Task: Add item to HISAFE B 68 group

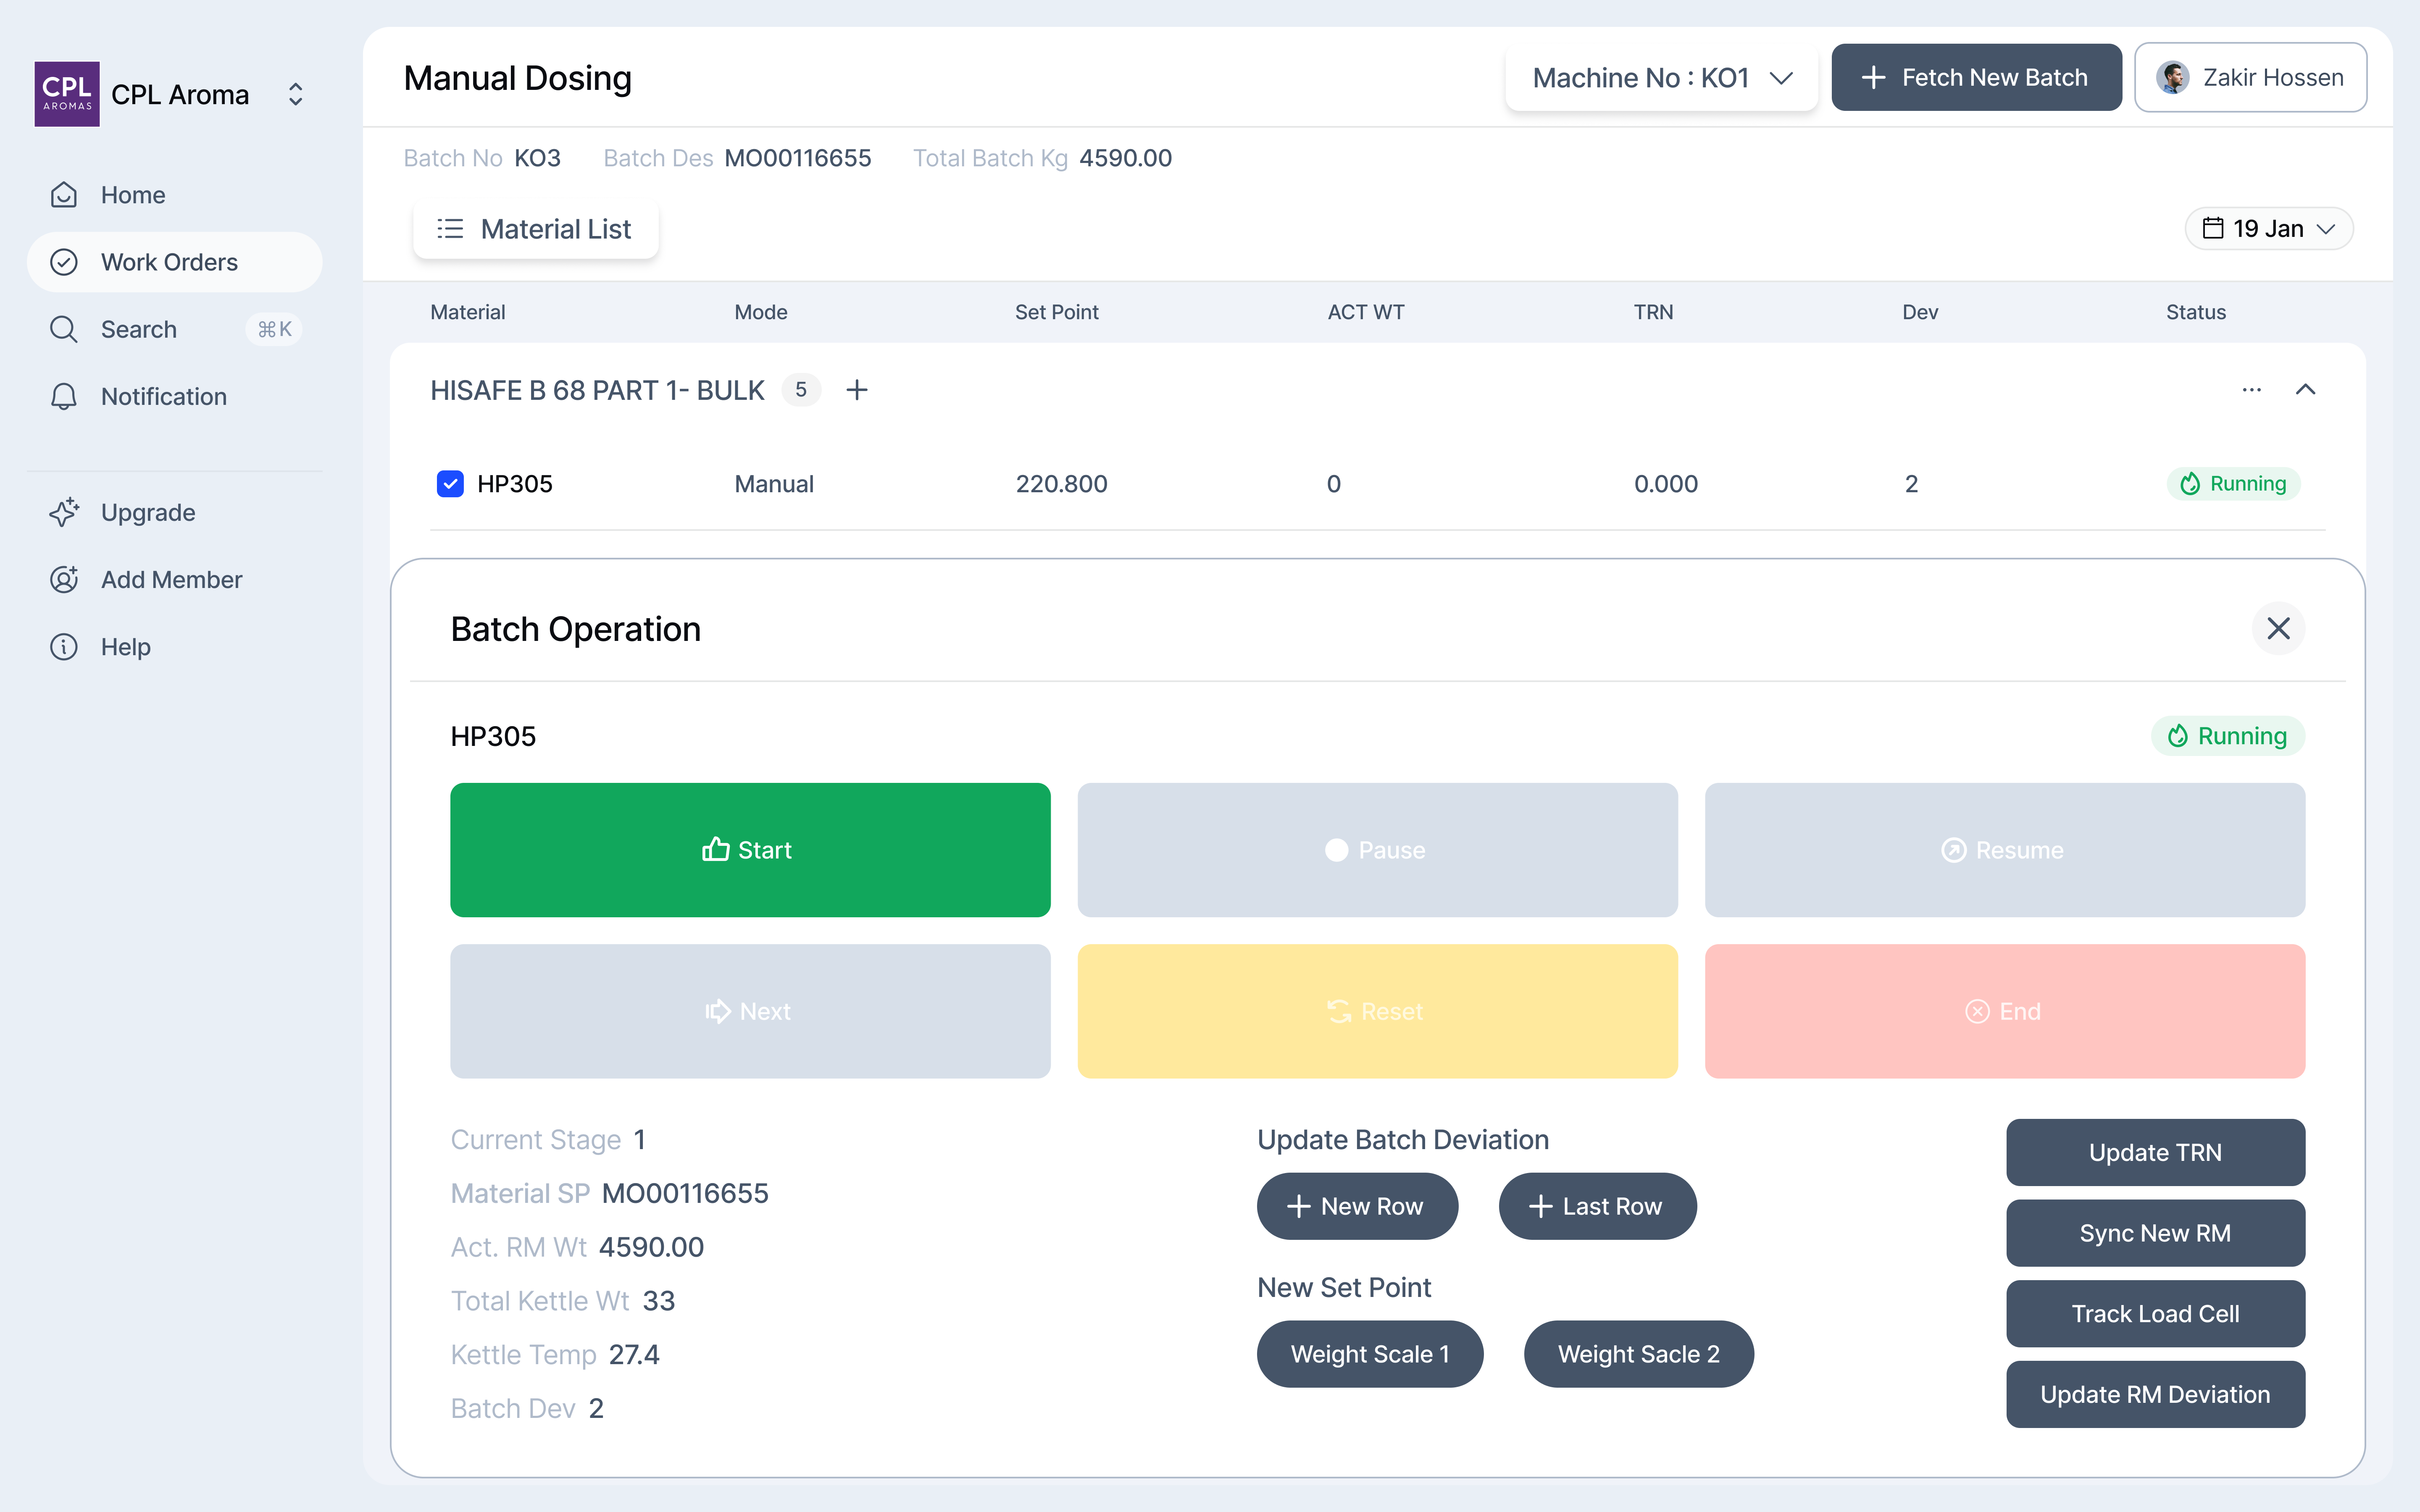Action: tap(857, 390)
